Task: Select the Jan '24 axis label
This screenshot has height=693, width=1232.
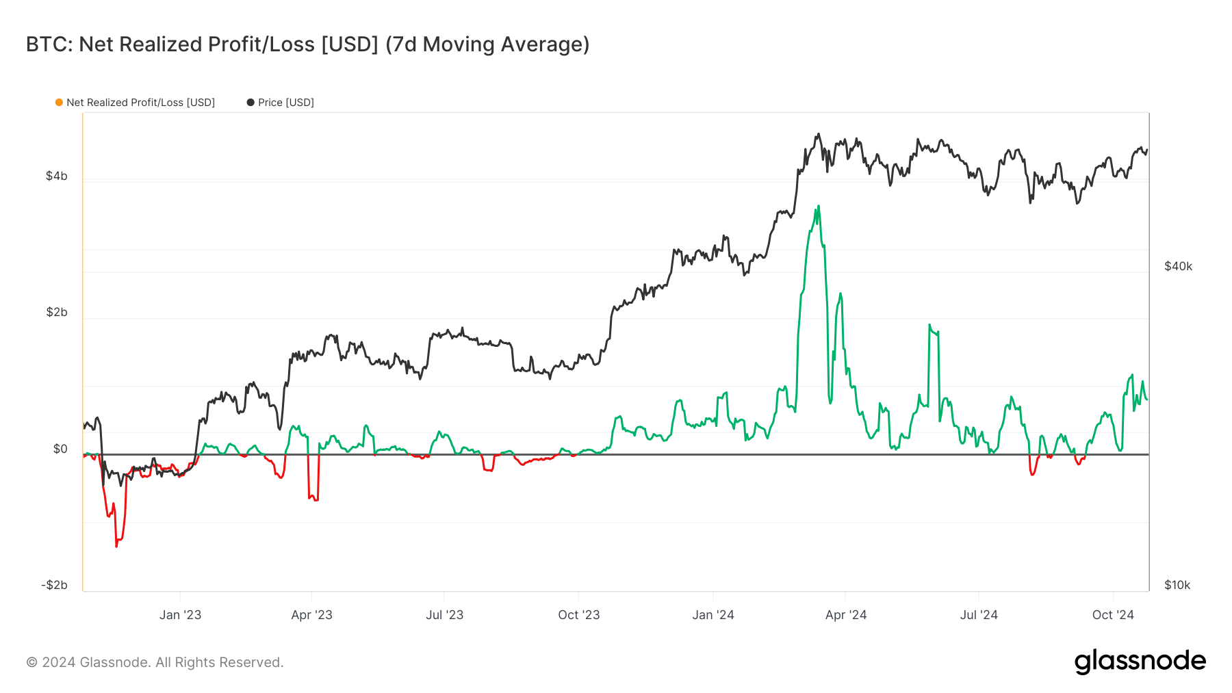Action: click(713, 615)
